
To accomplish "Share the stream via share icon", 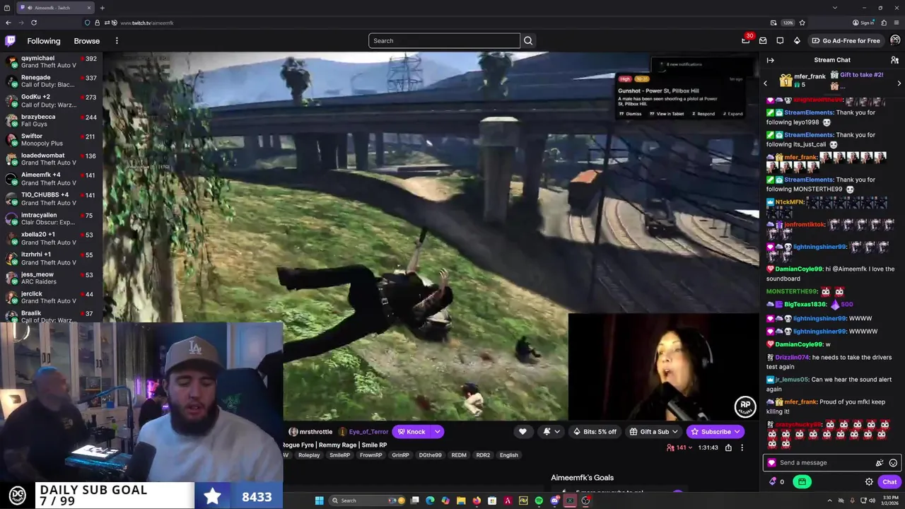I will pyautogui.click(x=728, y=447).
